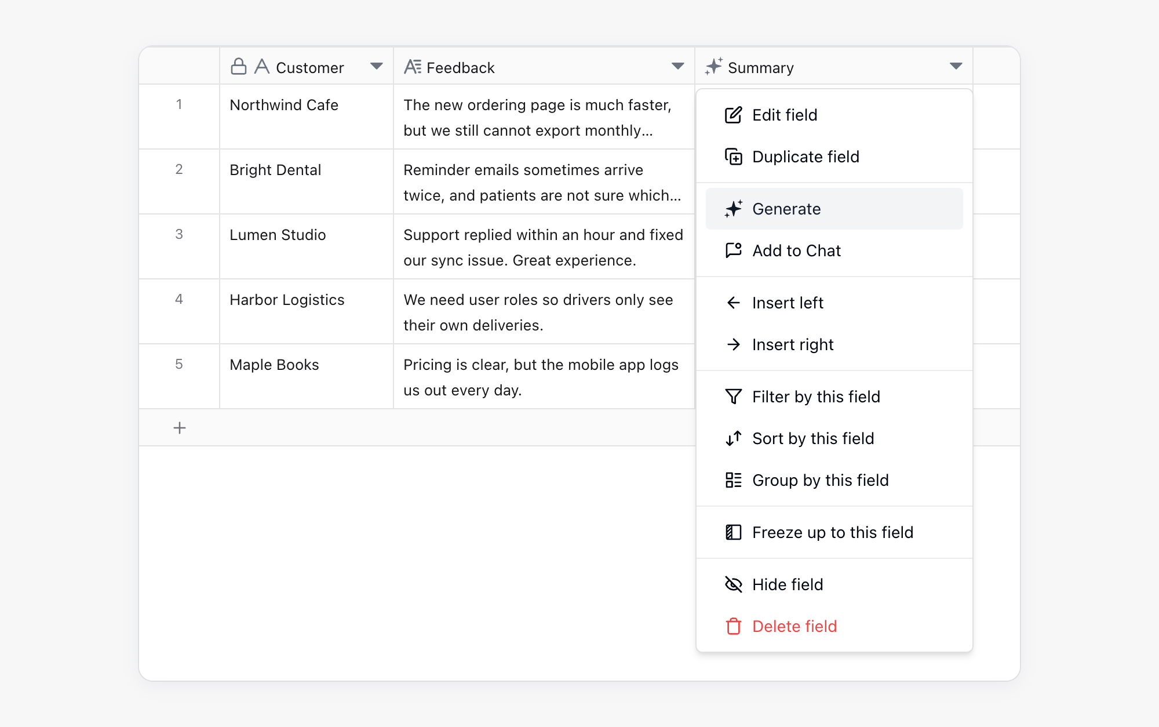The width and height of the screenshot is (1159, 727).
Task: Click the Duplicate field copy icon
Action: click(x=733, y=157)
